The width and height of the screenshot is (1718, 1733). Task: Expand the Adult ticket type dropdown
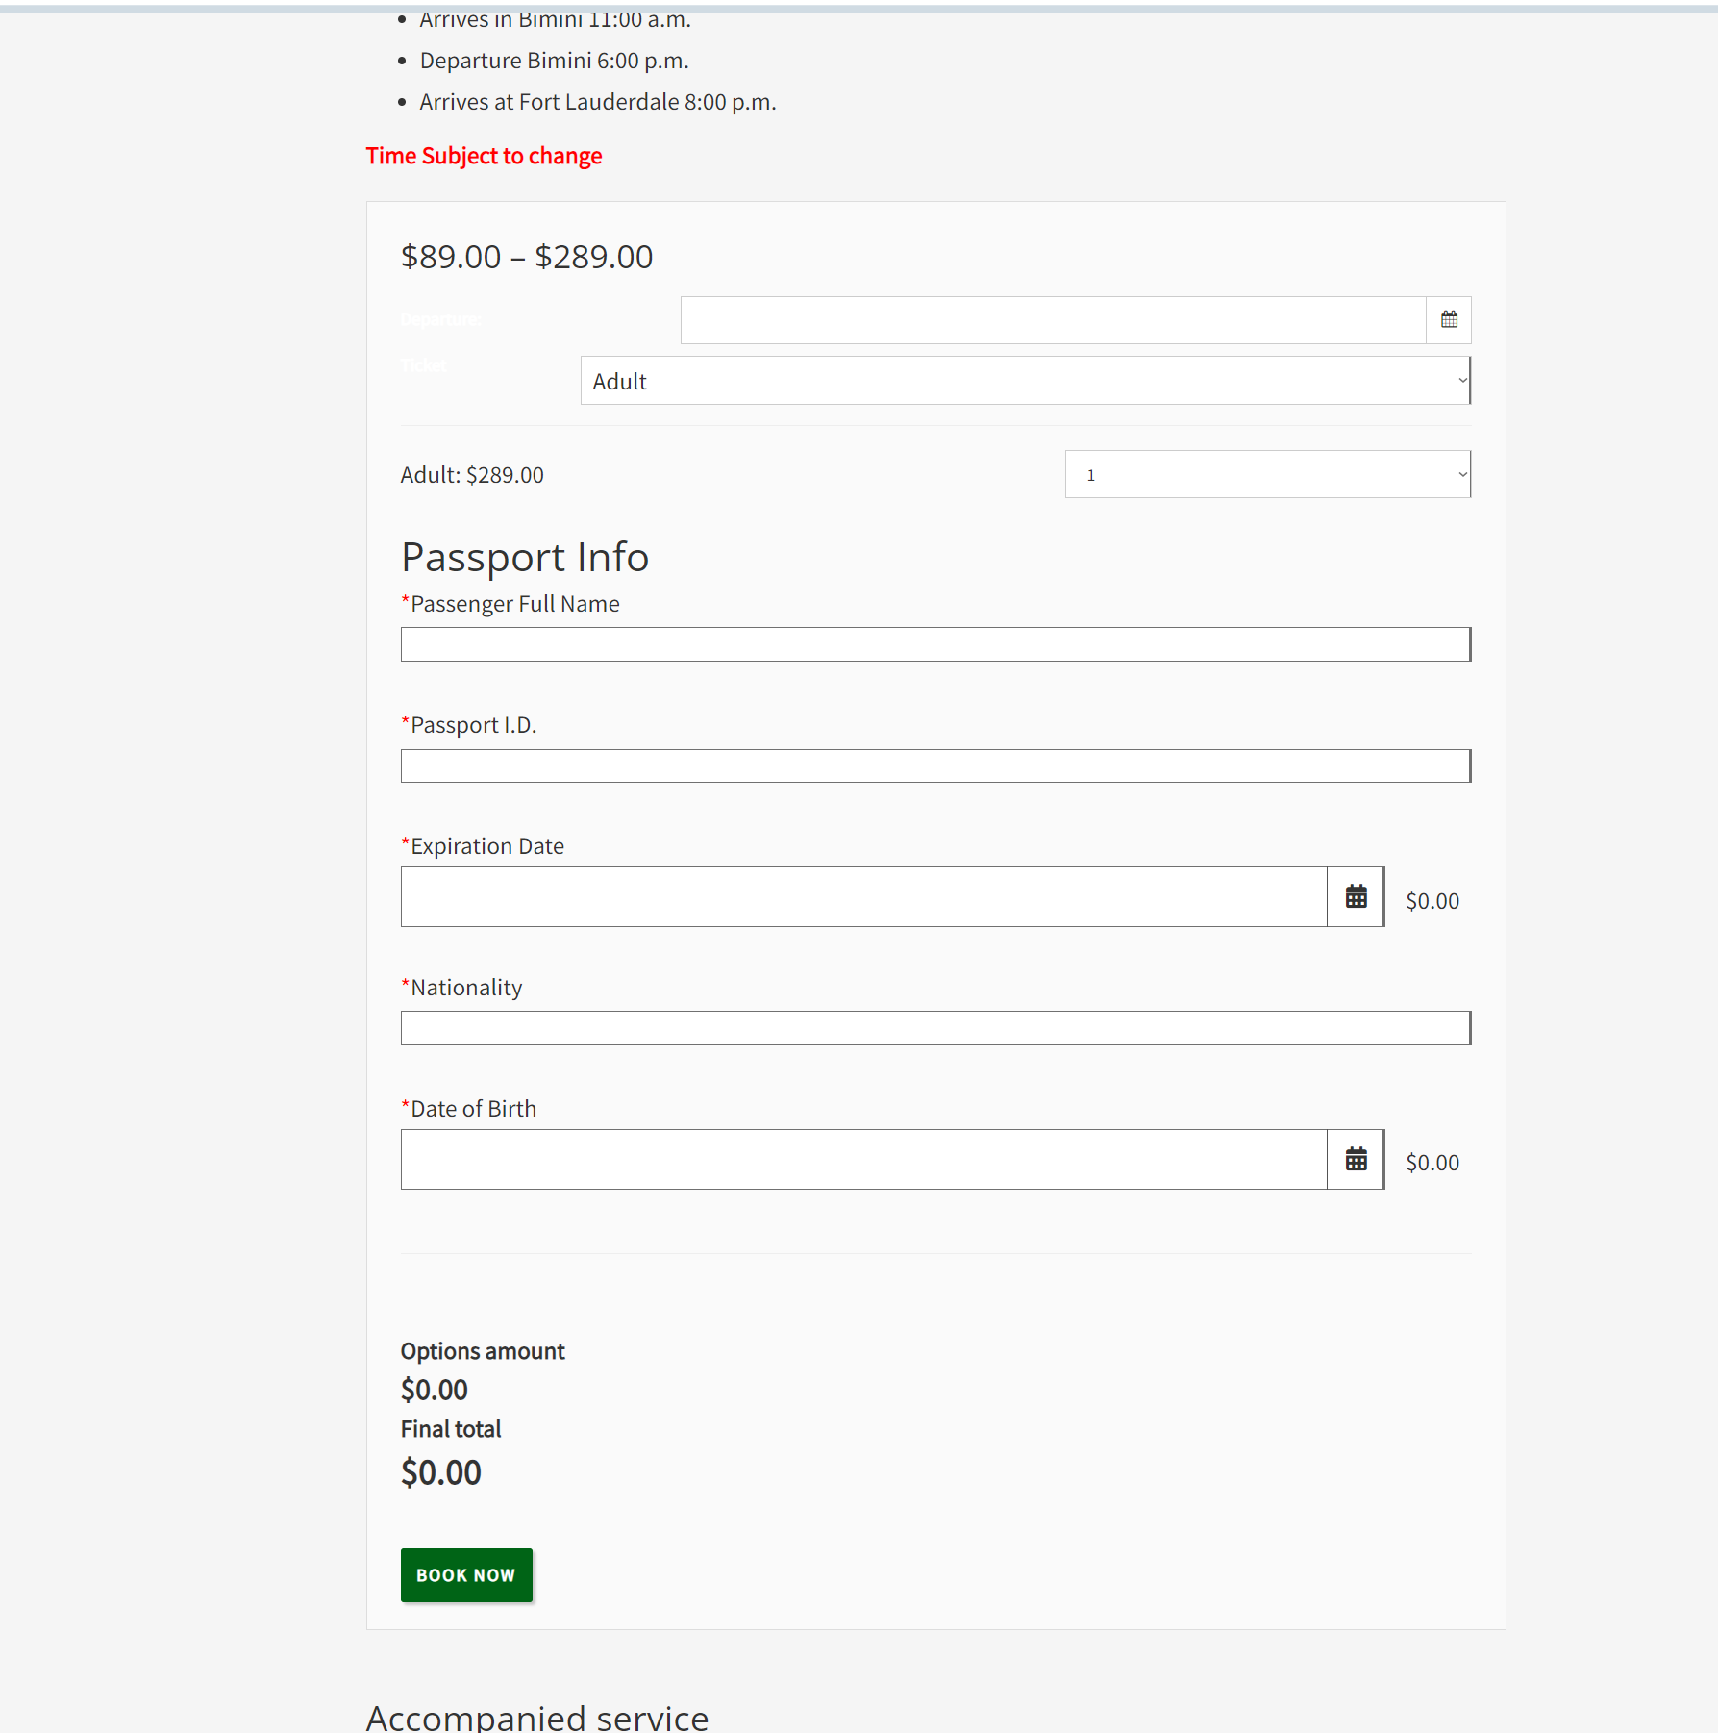click(x=1026, y=381)
